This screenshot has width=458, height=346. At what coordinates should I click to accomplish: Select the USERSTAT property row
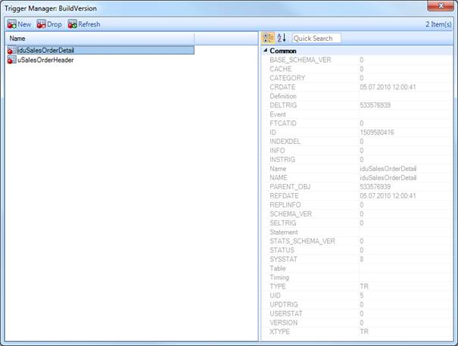[357, 313]
